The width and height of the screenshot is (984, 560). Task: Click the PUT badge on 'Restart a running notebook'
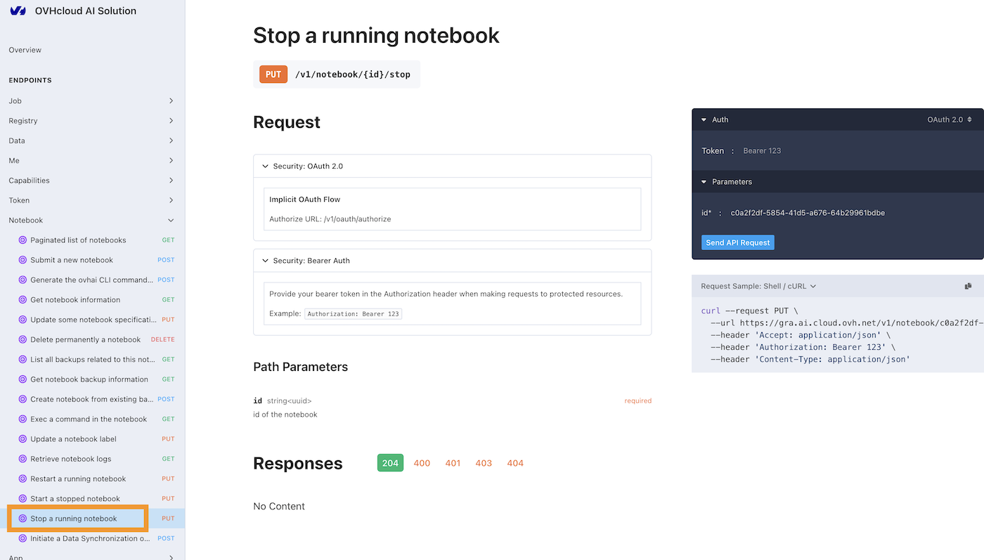coord(168,478)
